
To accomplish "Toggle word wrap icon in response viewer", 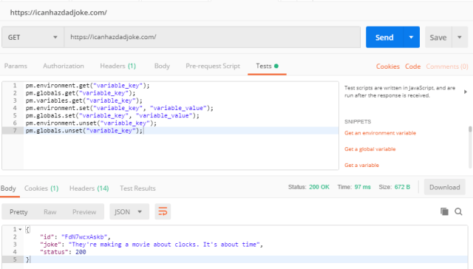I will [x=163, y=211].
